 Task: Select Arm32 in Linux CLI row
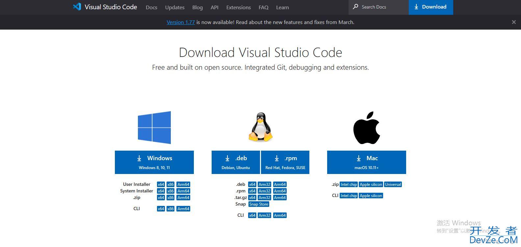click(x=265, y=215)
